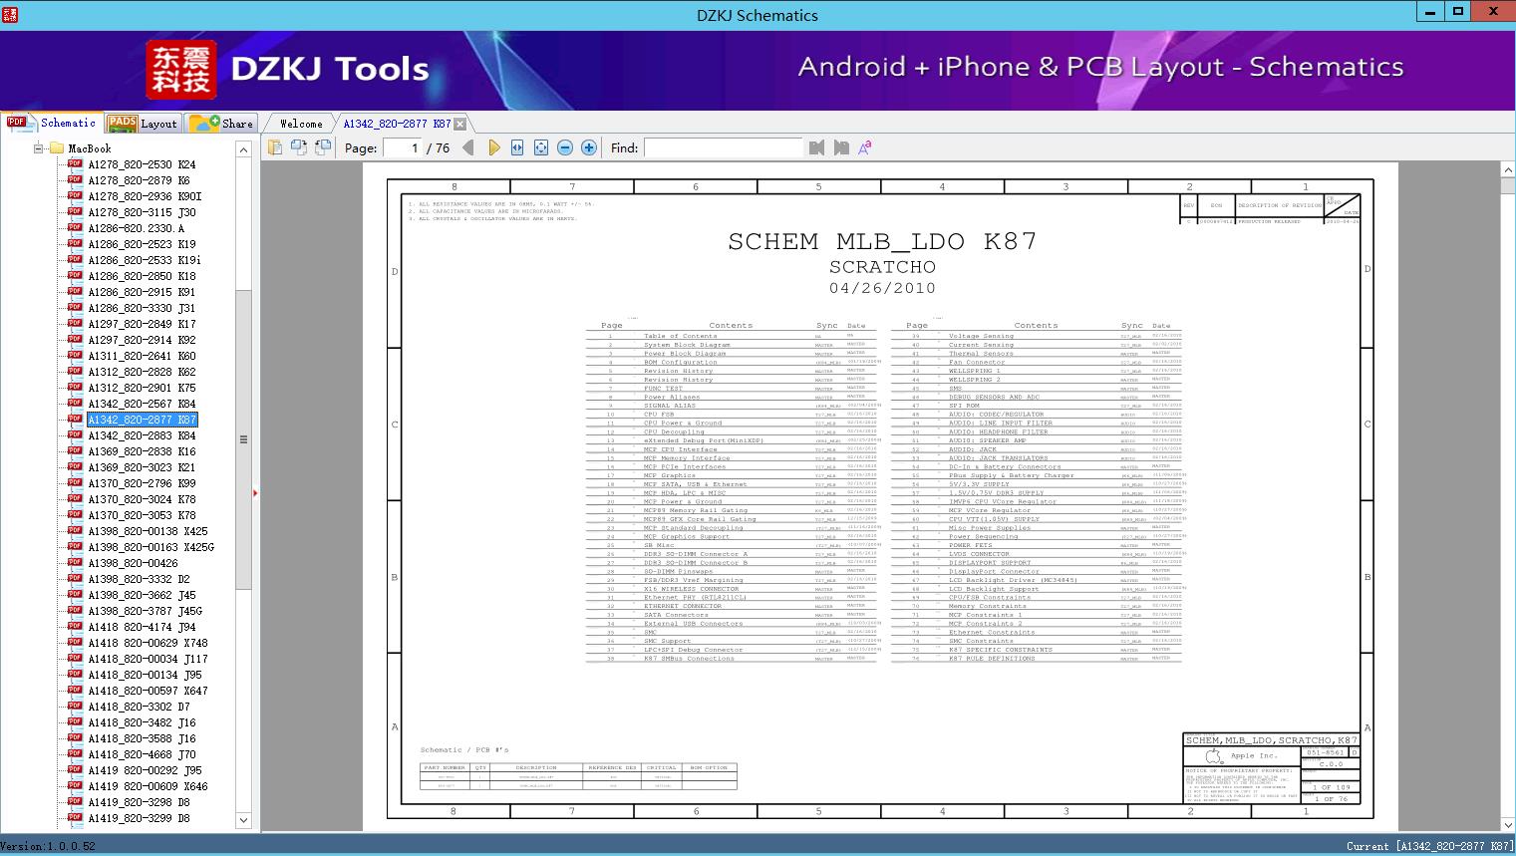The height and width of the screenshot is (856, 1516).
Task: Go to the next page
Action: [x=493, y=147]
